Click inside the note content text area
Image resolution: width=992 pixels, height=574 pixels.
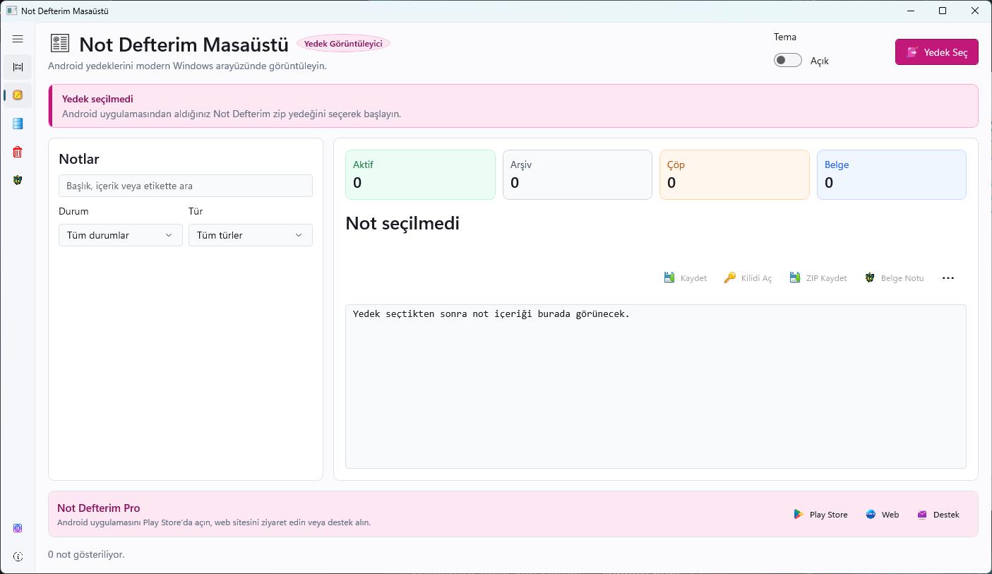[656, 386]
